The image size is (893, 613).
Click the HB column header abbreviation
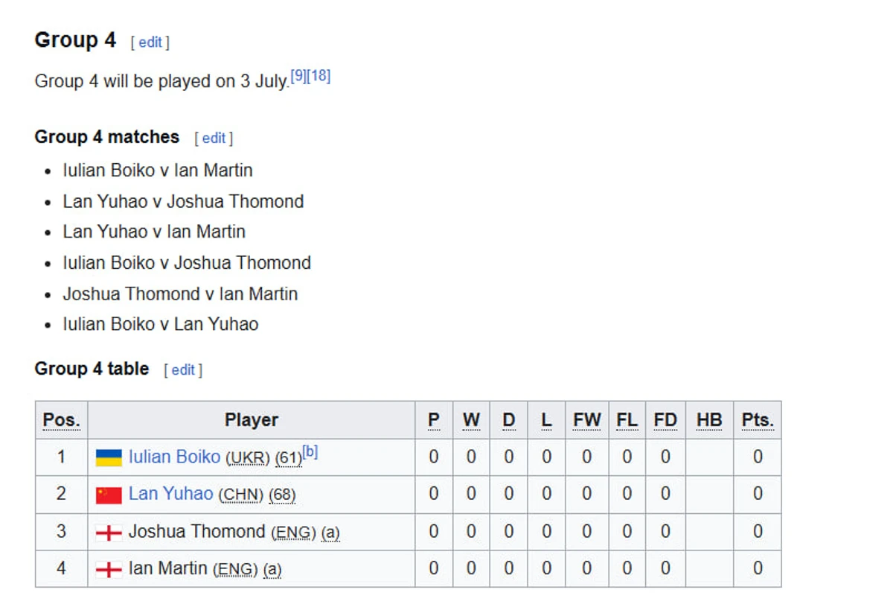(709, 420)
